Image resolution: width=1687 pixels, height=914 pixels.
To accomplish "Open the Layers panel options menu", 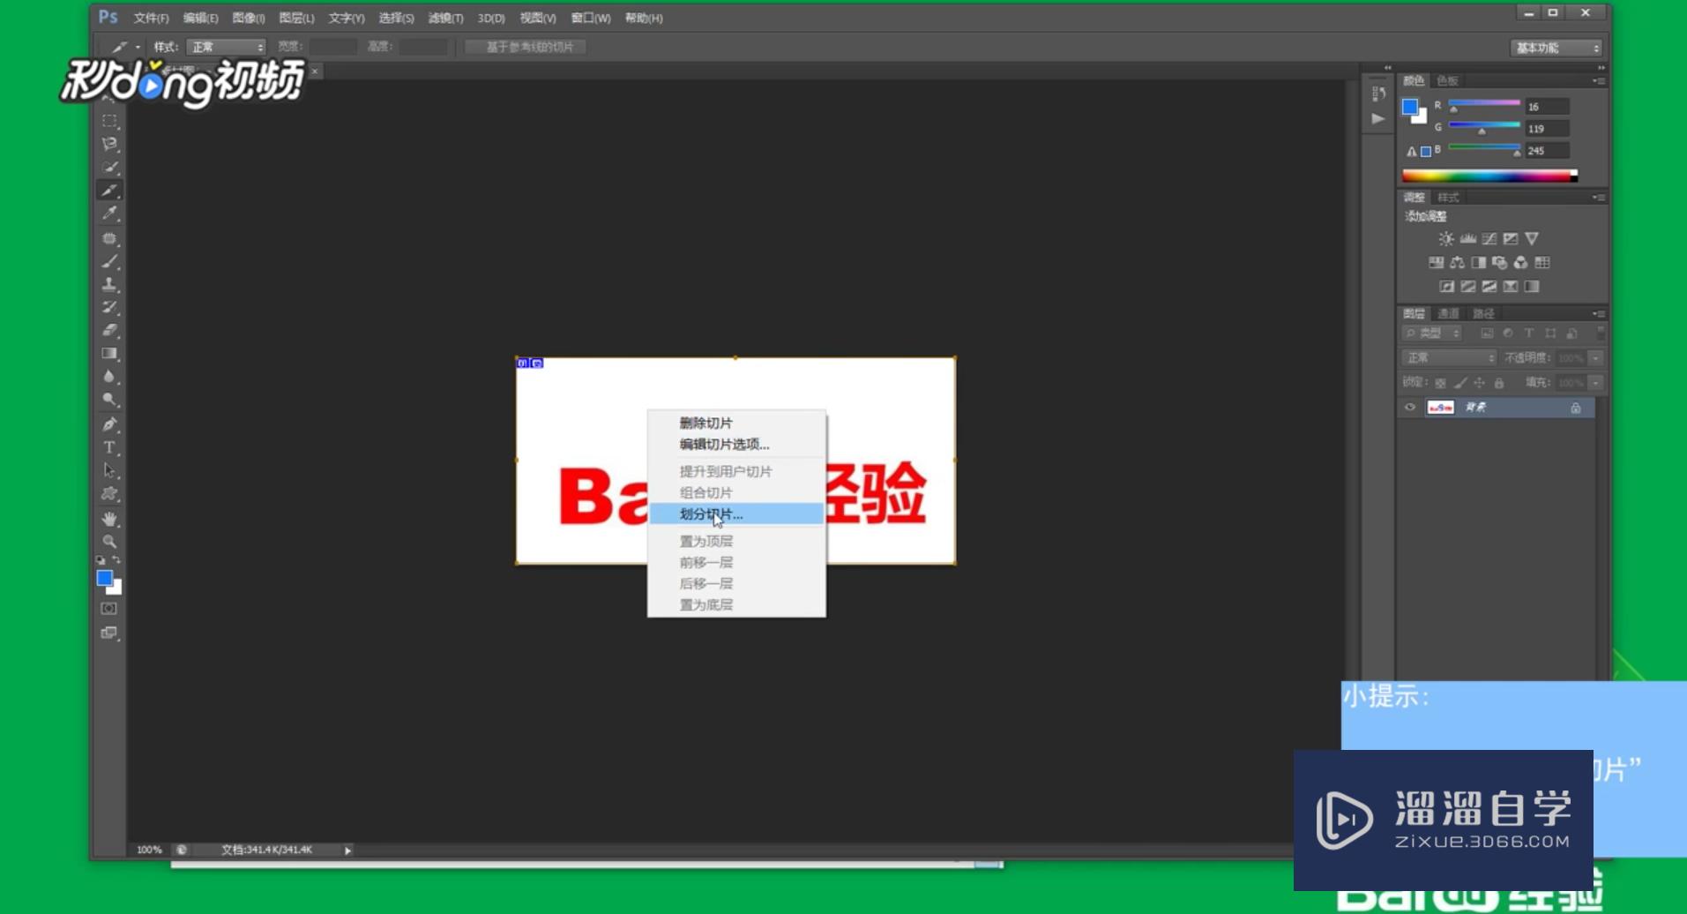I will [1599, 314].
